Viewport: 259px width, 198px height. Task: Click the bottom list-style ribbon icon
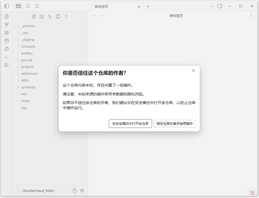7,65
